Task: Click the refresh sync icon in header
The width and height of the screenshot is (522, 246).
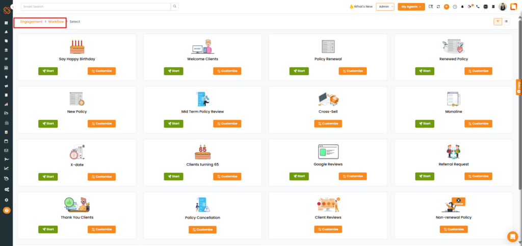Action: coord(438,7)
